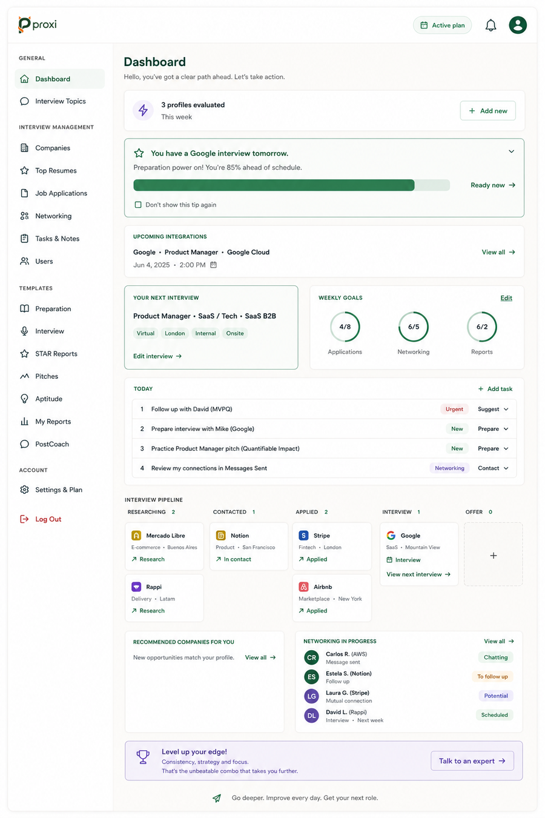
Task: Click the Airbnb company logo
Action: [x=304, y=587]
